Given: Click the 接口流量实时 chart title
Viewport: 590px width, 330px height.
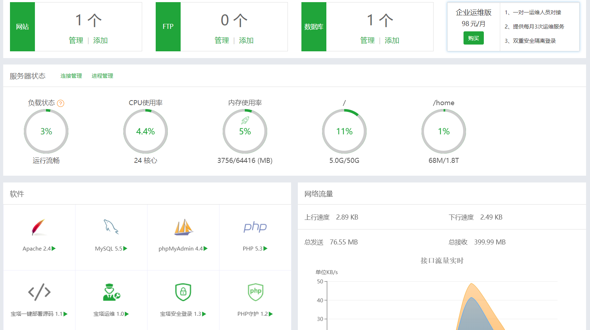Looking at the screenshot, I should pyautogui.click(x=442, y=261).
